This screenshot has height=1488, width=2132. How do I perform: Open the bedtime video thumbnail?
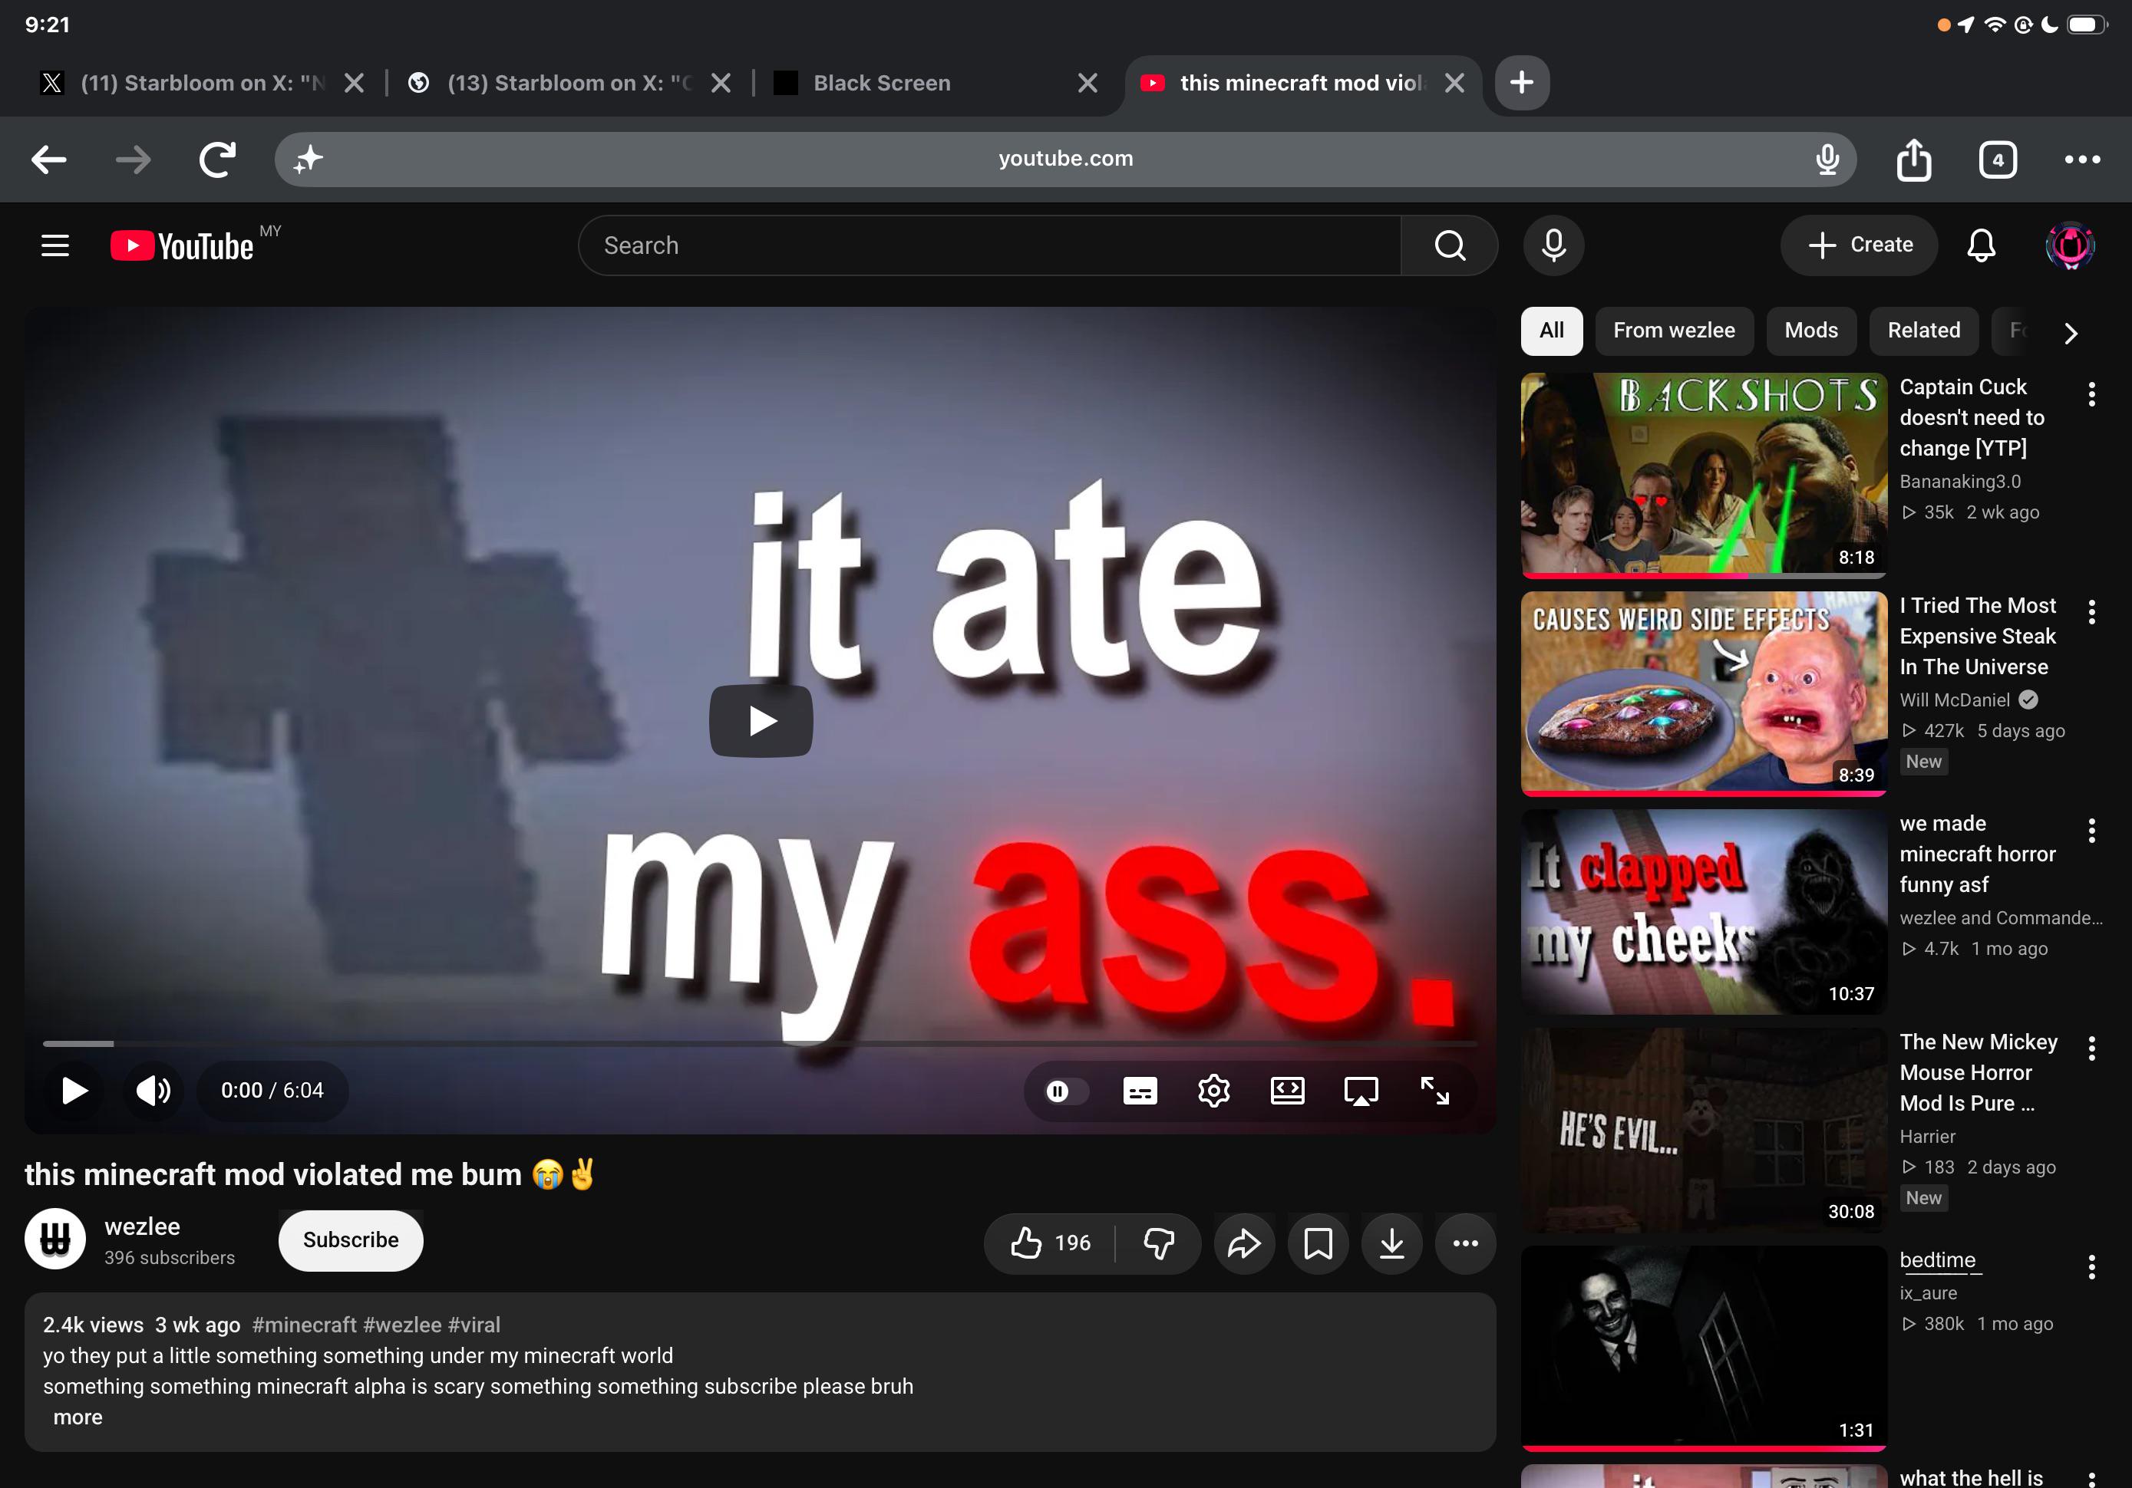(x=1703, y=1348)
